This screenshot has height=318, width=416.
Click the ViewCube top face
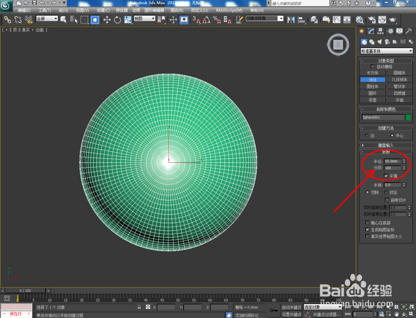pos(338,44)
